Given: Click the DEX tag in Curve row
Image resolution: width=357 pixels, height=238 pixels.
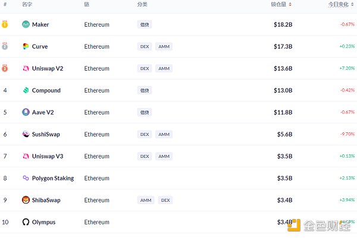Looking at the screenshot, I should [x=145, y=46].
